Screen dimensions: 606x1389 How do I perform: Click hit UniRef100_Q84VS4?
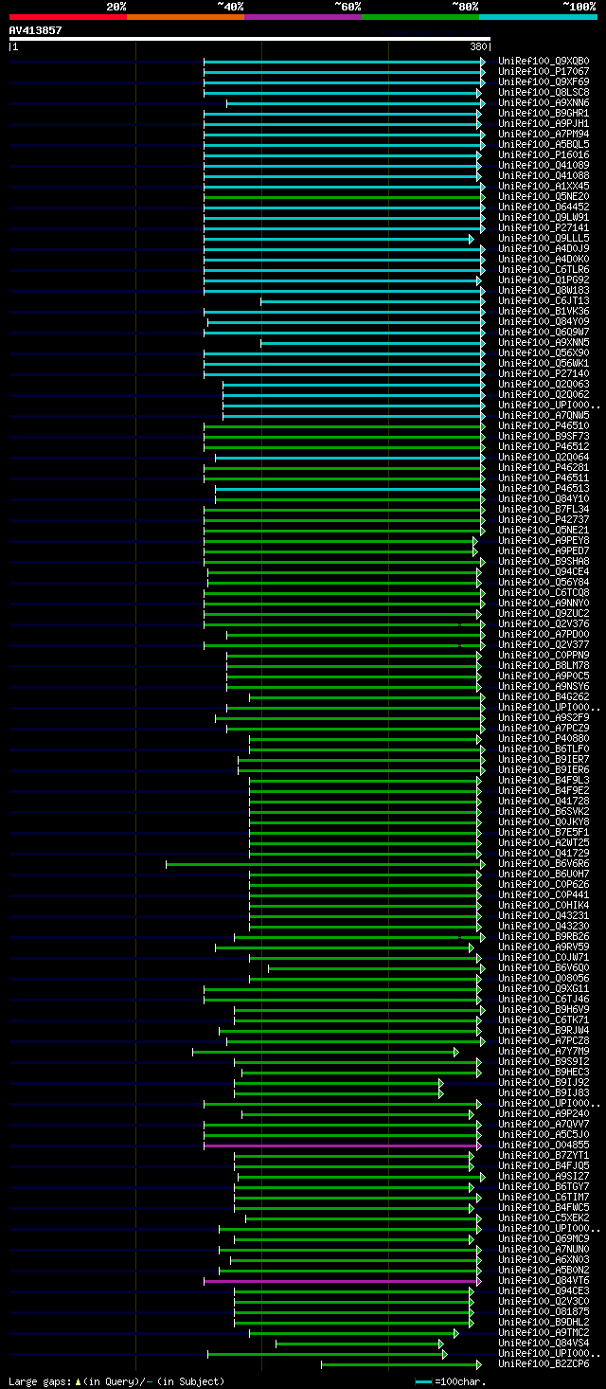pyautogui.click(x=544, y=1343)
